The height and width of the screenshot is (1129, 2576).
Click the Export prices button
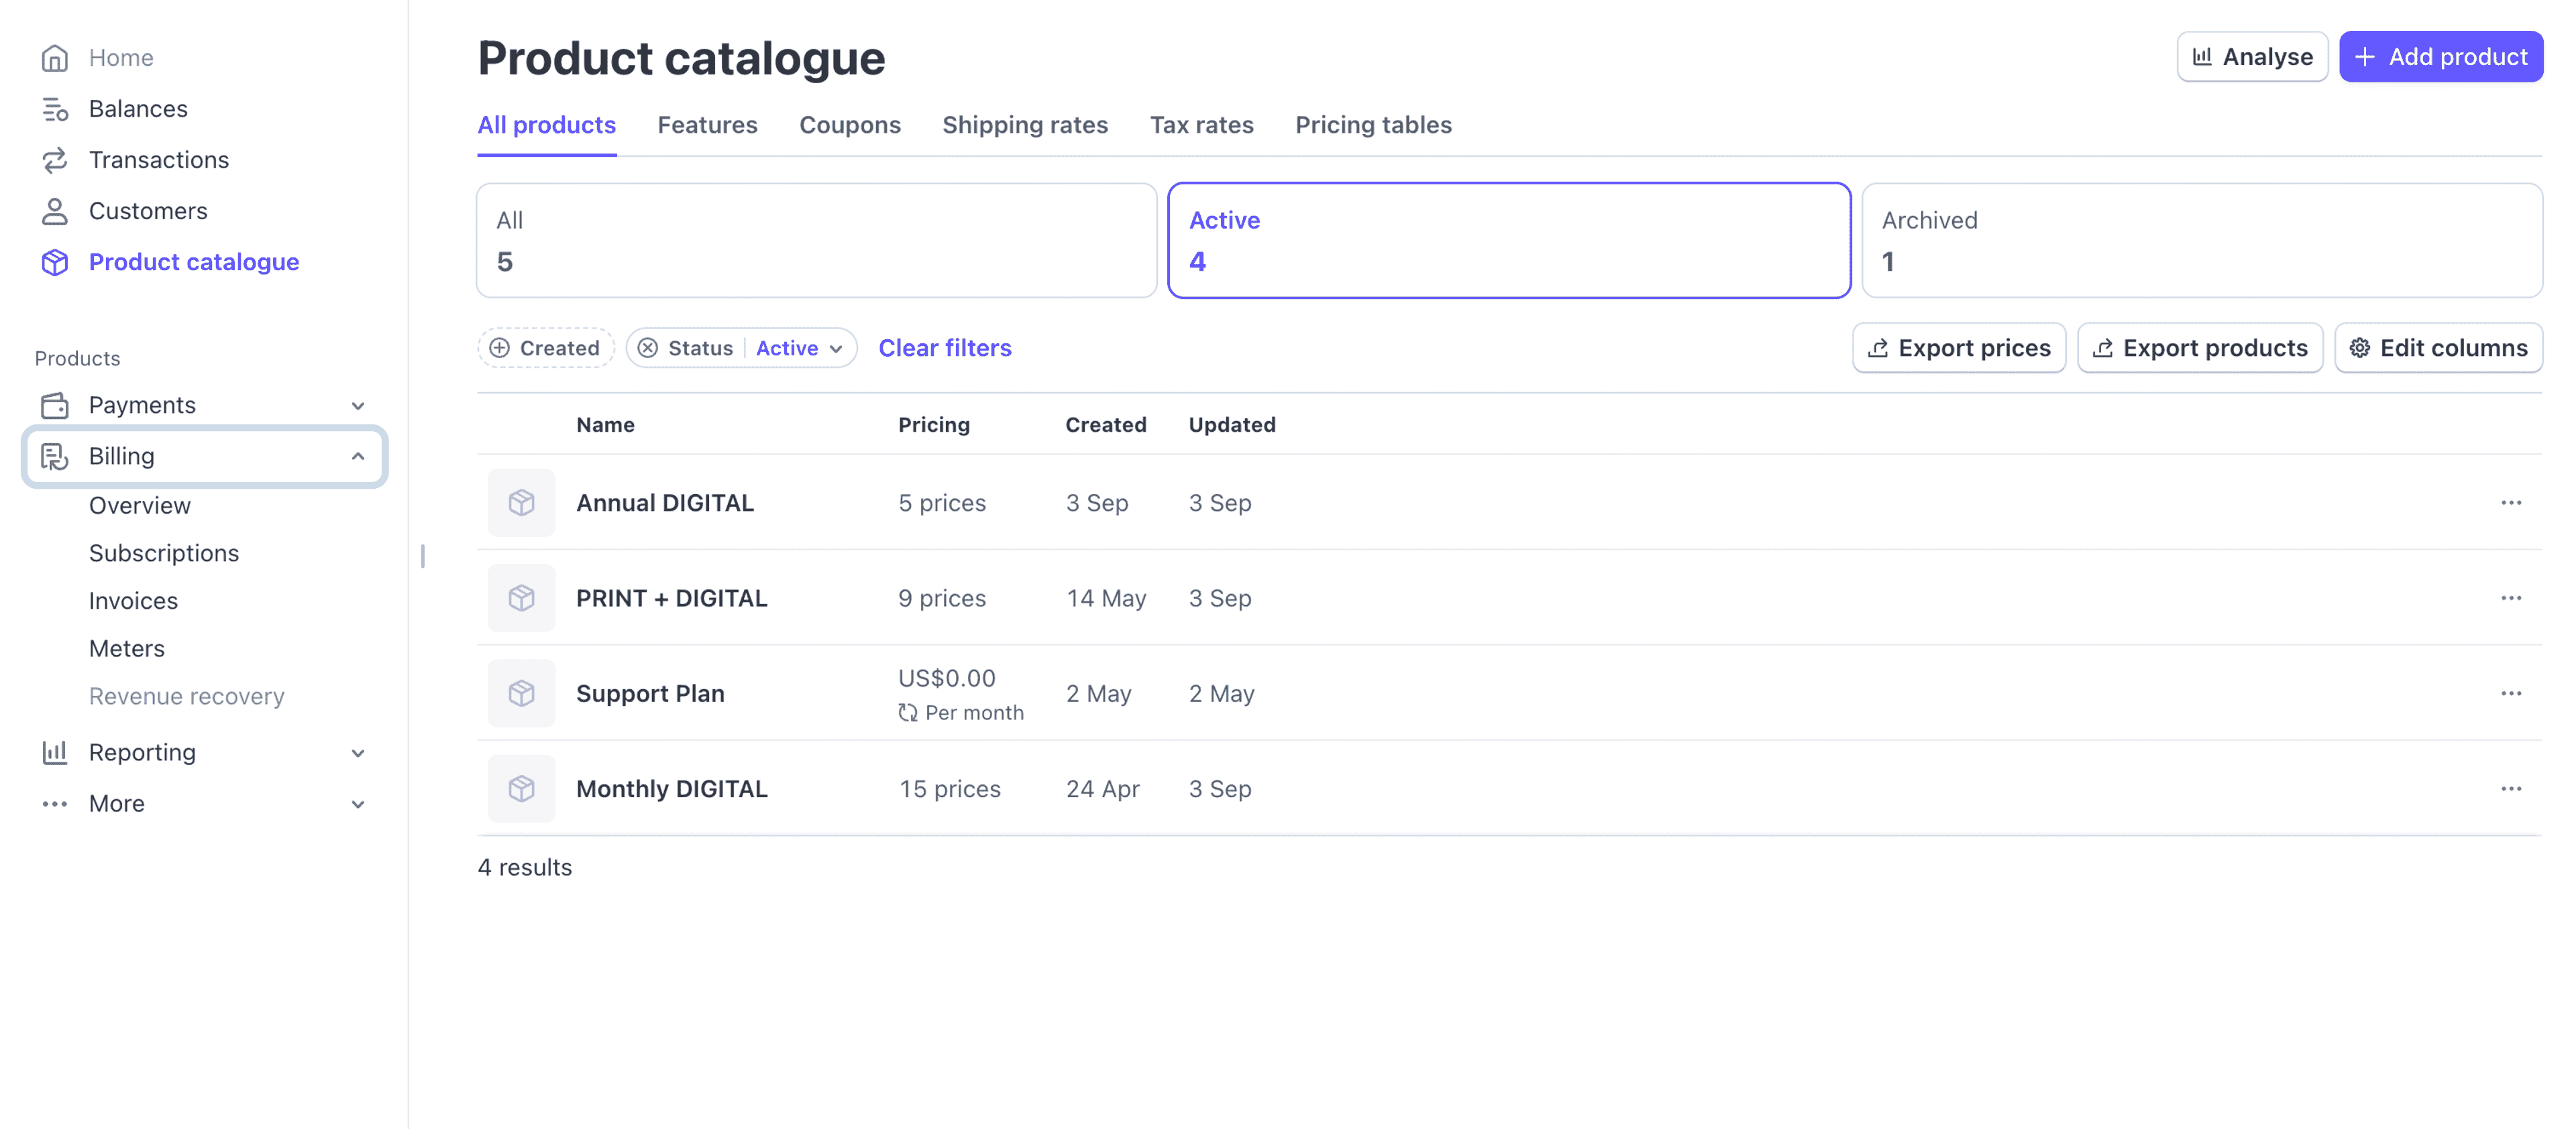[1959, 348]
